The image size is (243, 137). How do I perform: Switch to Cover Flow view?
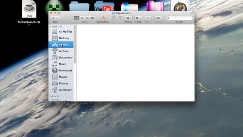pyautogui.click(x=92, y=18)
